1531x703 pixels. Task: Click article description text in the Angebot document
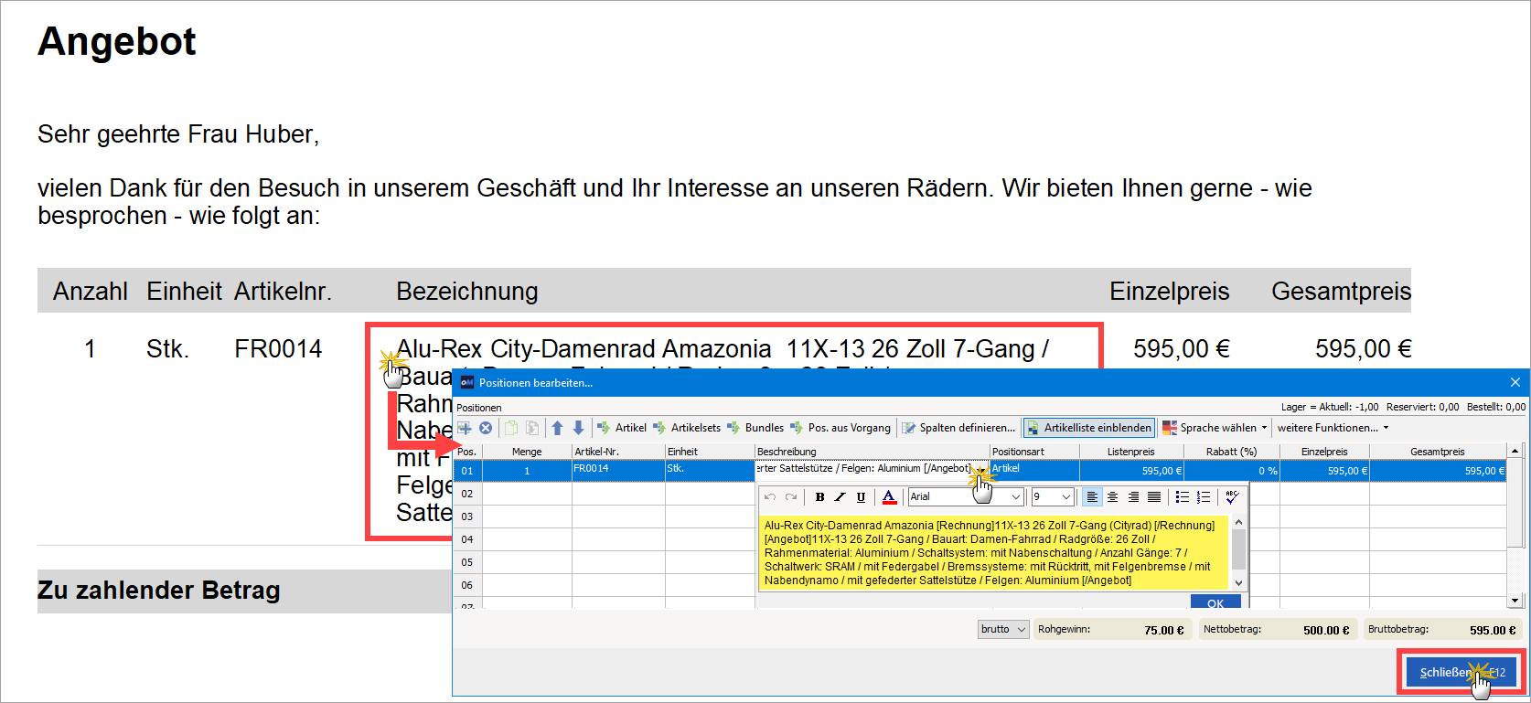pos(723,349)
